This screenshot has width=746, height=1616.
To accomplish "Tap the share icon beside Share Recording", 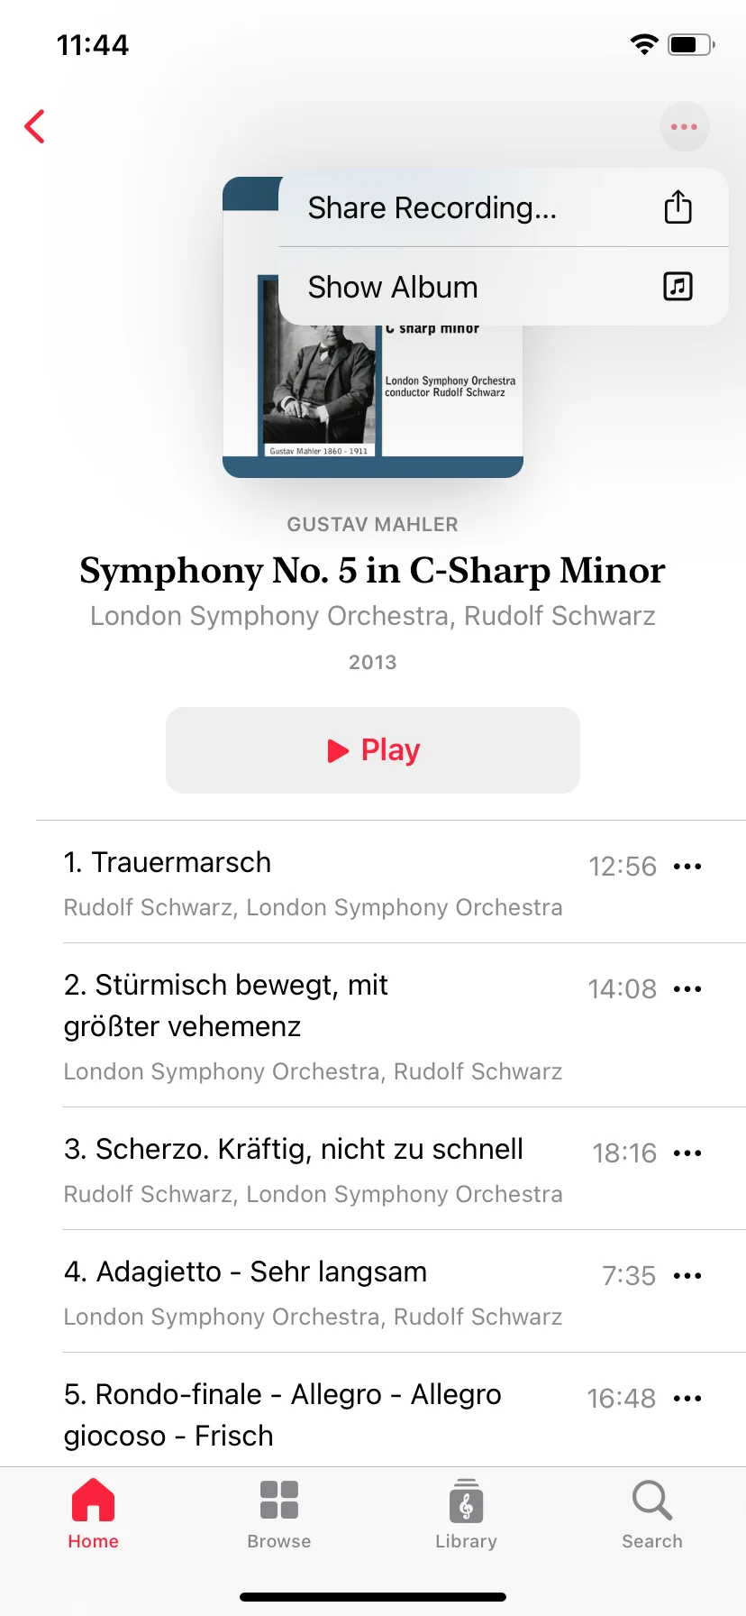I will pyautogui.click(x=678, y=207).
